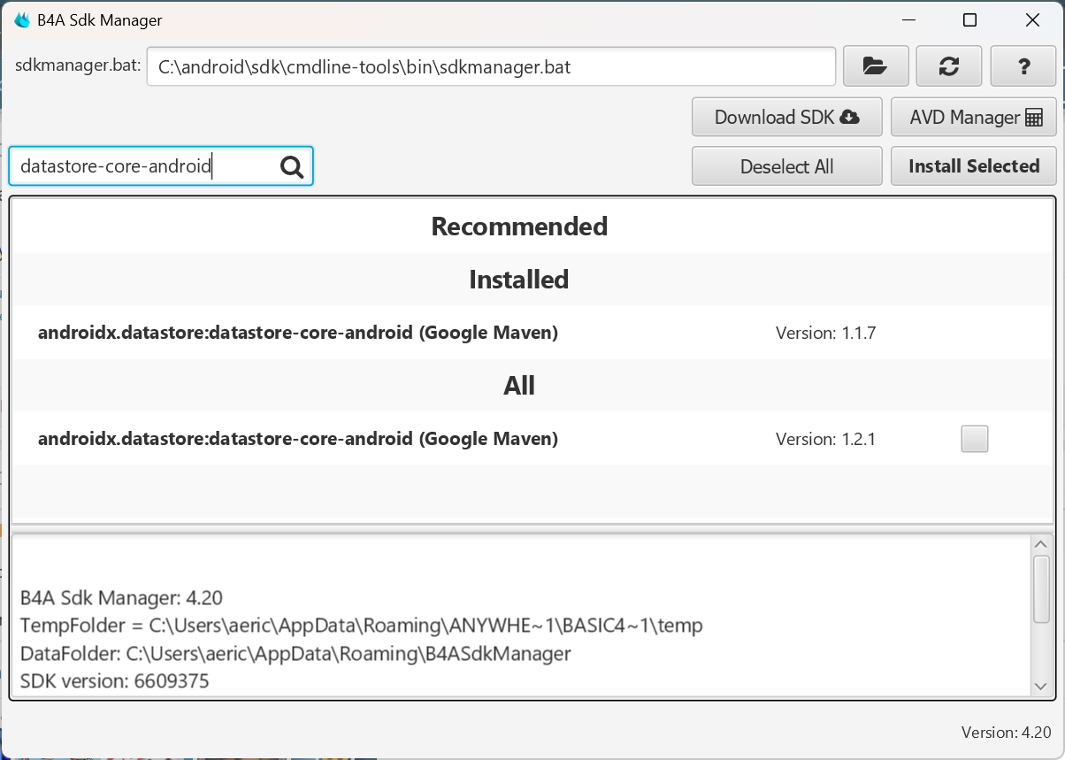Check the version 1.2.1 datastore-core-android checkbox

point(974,439)
